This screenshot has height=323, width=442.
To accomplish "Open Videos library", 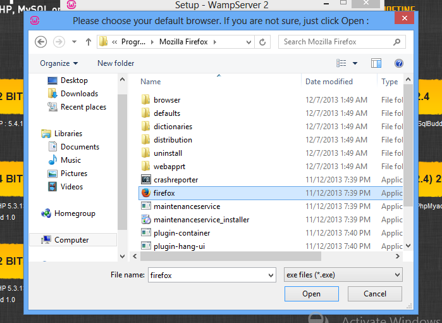I will pyautogui.click(x=65, y=187).
